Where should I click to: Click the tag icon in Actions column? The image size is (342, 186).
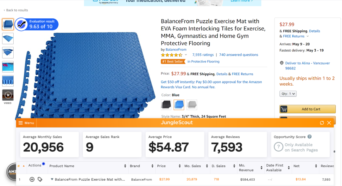40,179
